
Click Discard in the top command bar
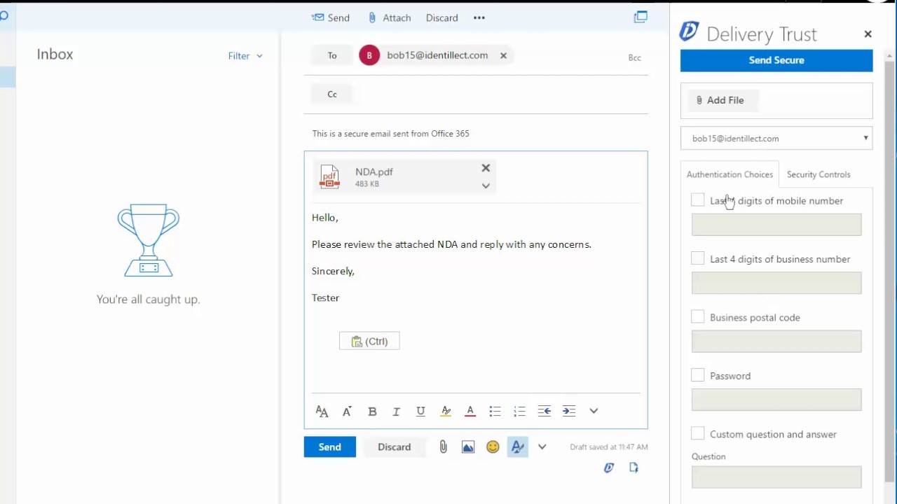coord(441,17)
